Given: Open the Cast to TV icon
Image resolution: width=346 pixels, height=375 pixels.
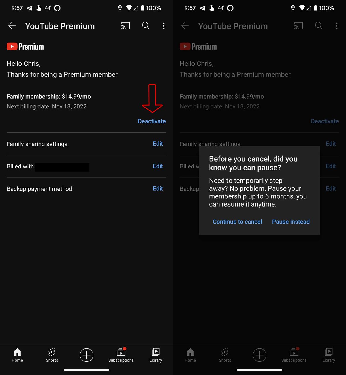Looking at the screenshot, I should (125, 26).
